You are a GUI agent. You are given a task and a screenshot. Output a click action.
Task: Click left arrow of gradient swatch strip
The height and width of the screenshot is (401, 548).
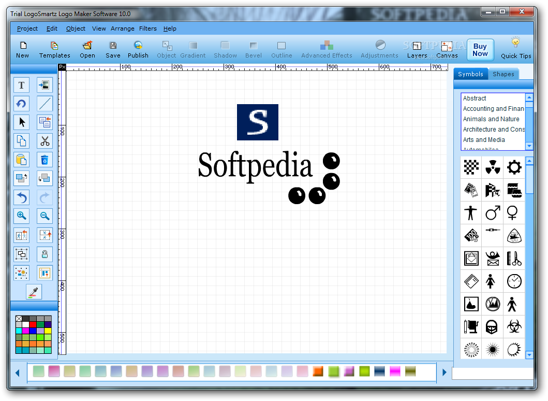(18, 373)
